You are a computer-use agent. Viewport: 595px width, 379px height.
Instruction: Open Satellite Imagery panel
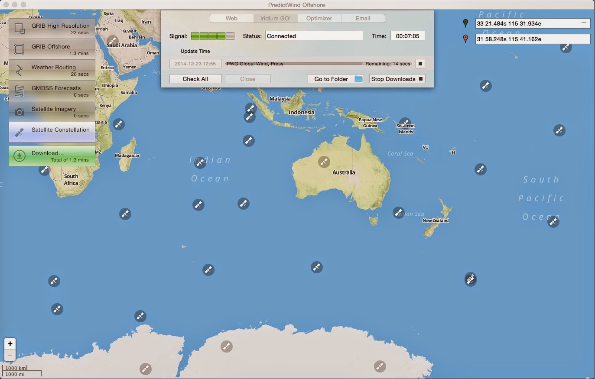(x=52, y=112)
